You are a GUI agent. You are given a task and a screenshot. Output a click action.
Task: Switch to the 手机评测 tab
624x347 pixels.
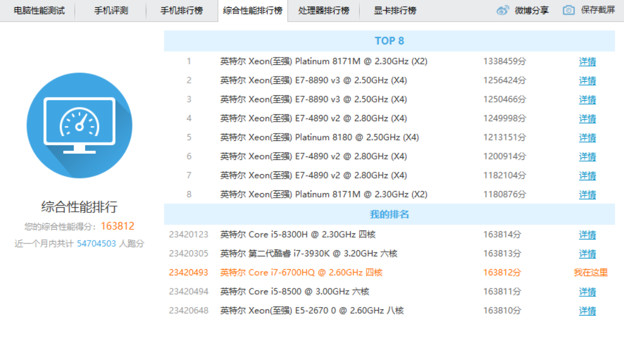tap(111, 10)
